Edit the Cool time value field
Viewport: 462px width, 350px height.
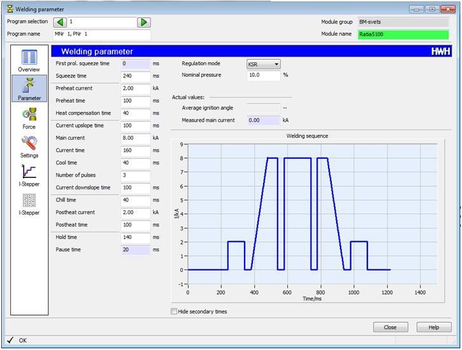[135, 163]
